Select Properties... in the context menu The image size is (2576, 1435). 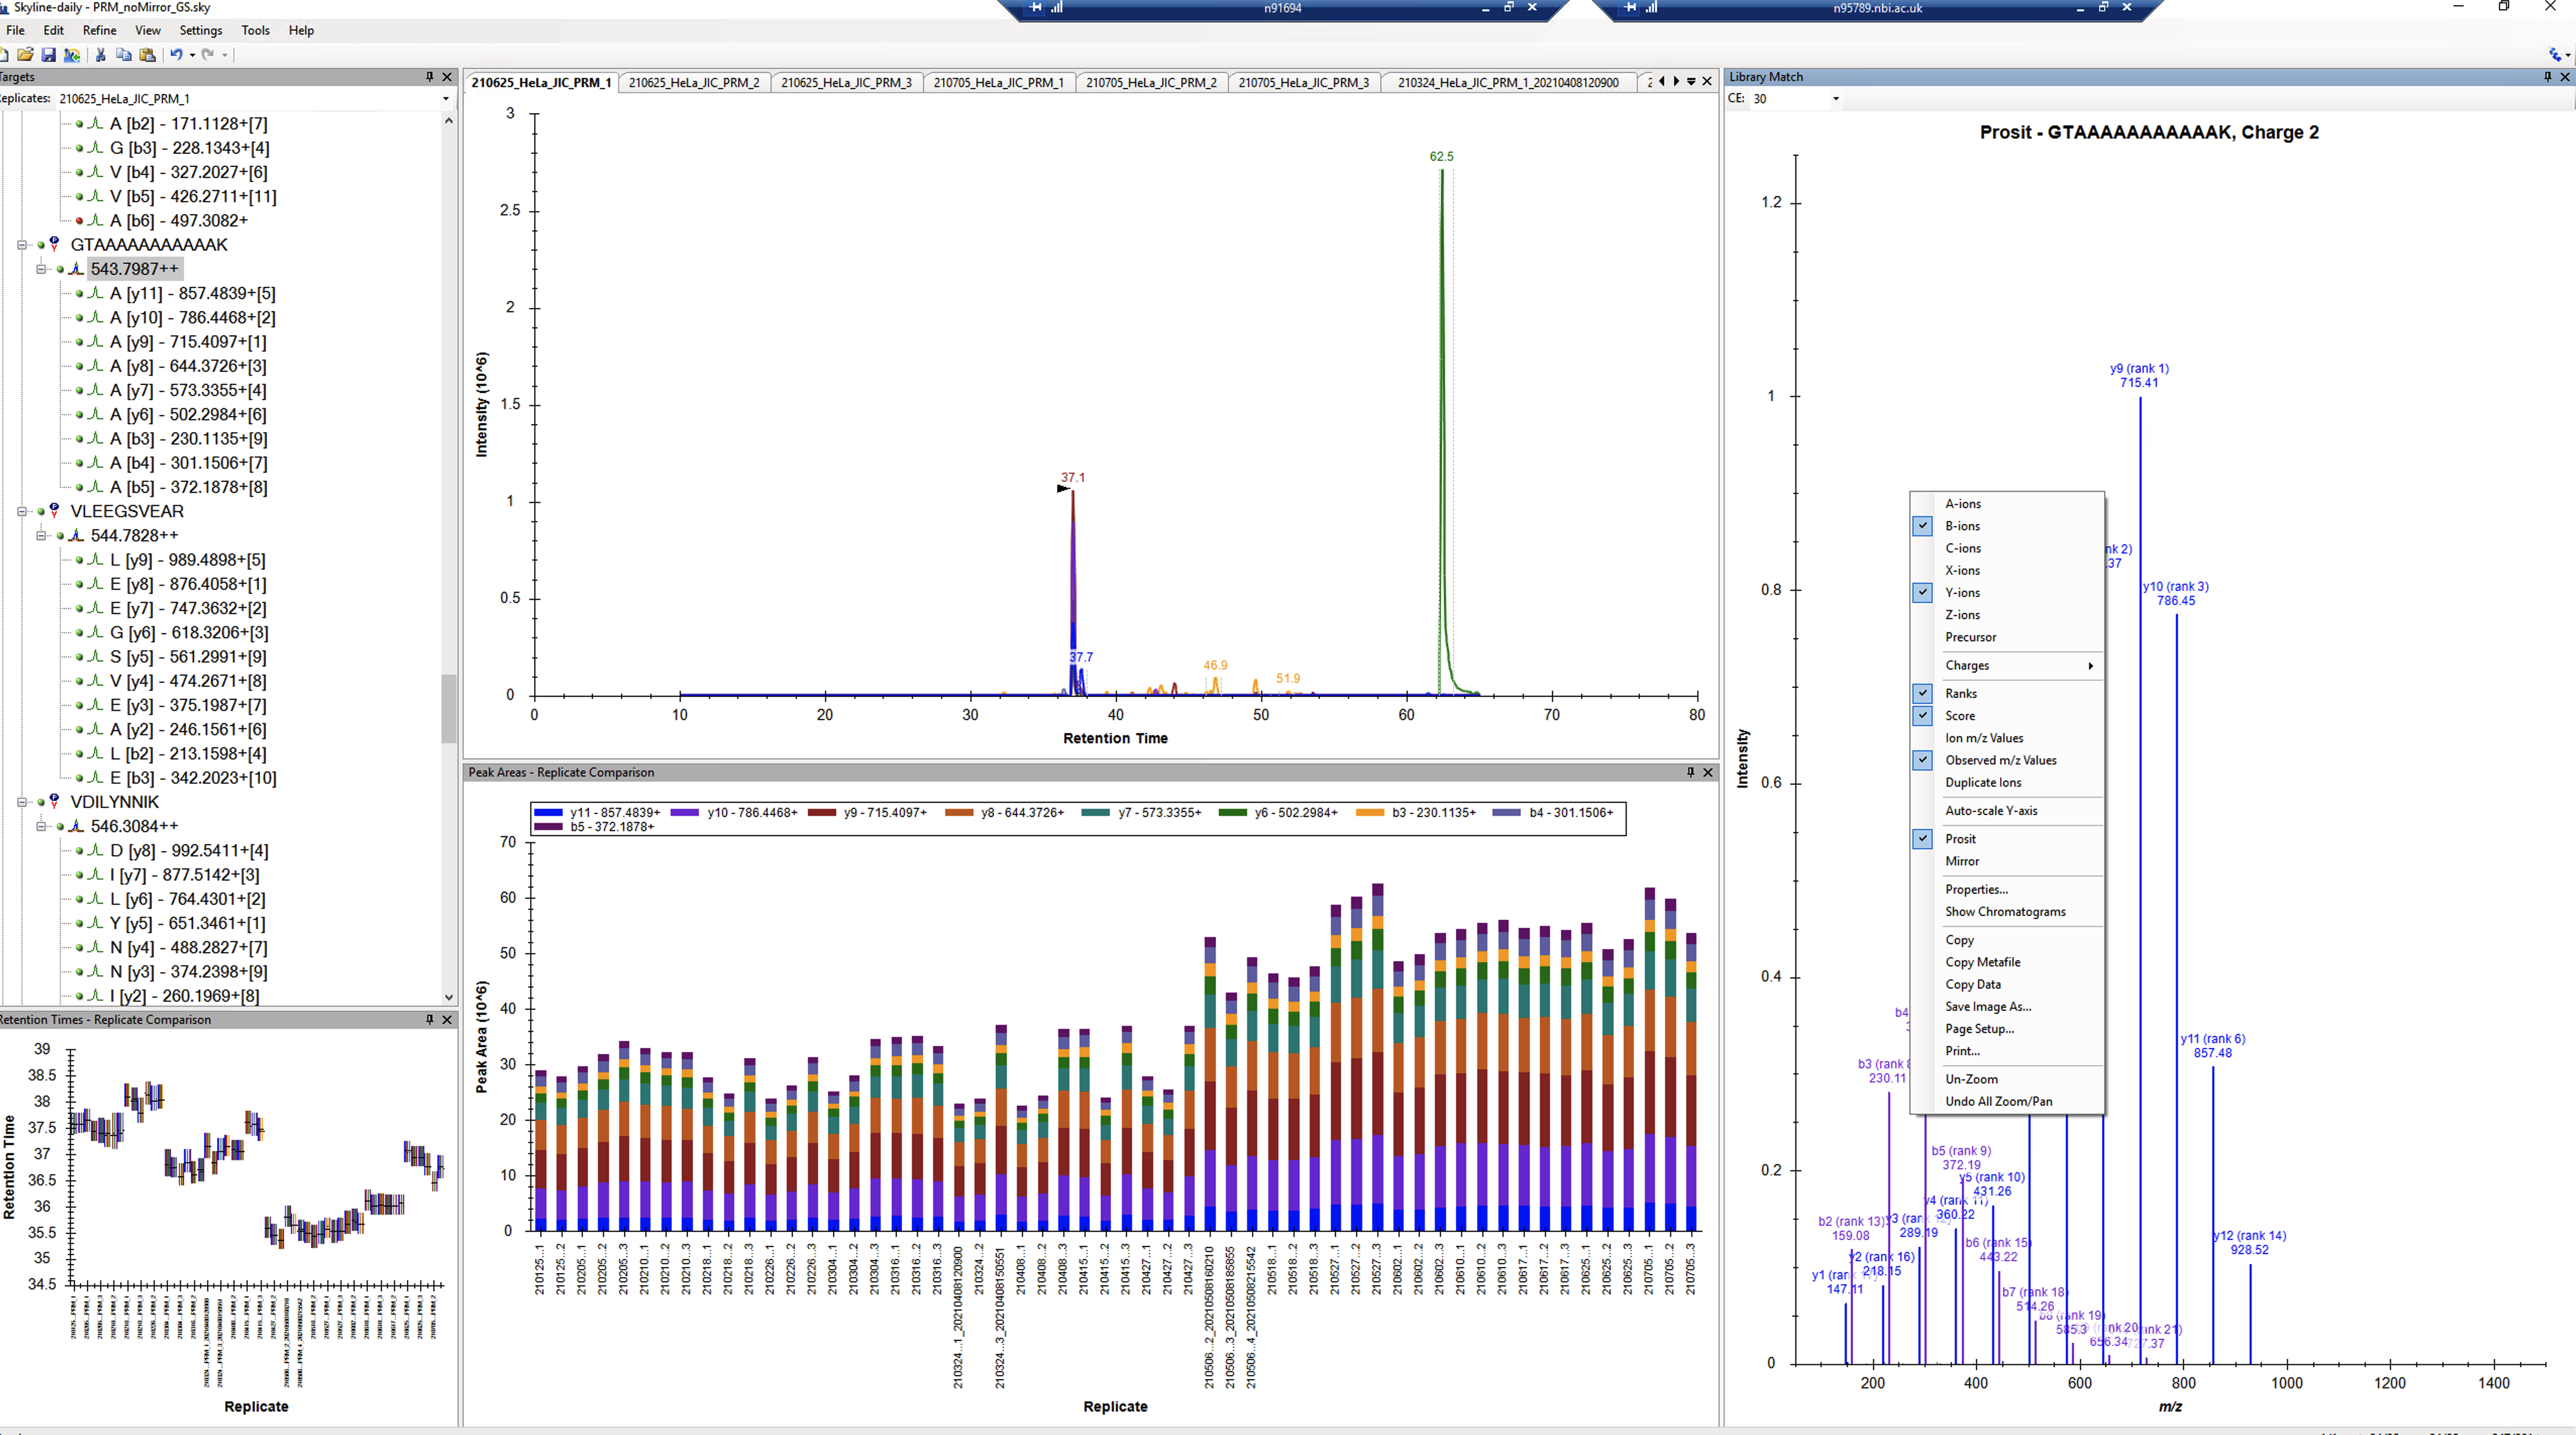coord(1976,889)
